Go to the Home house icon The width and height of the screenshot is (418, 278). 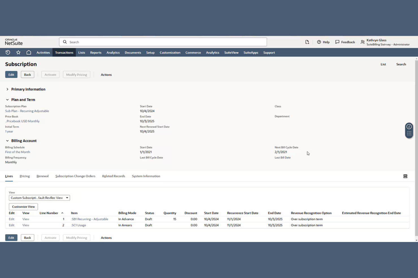tap(29, 52)
